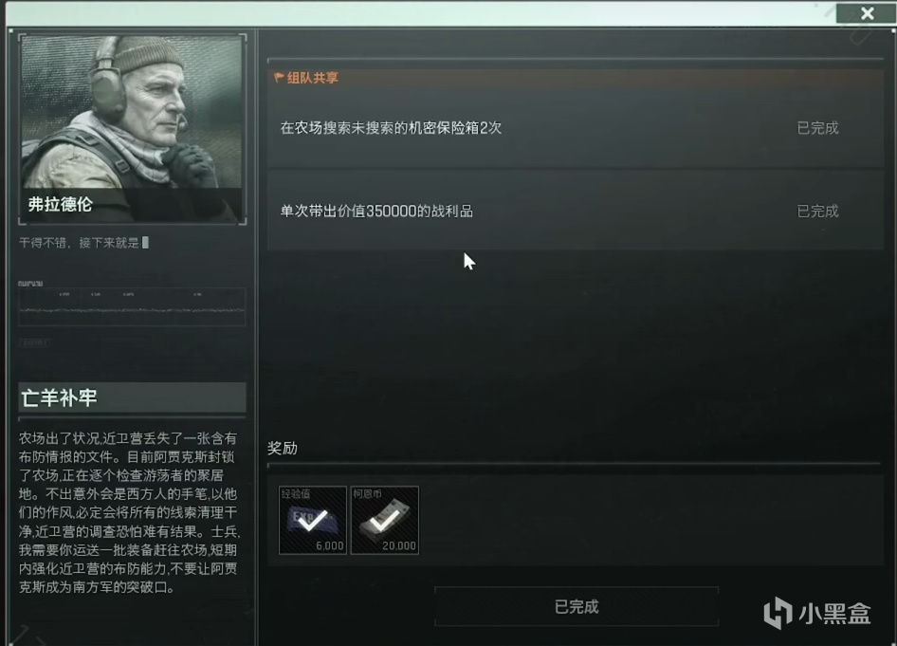Click the orange flag icon beside 组队共享
The image size is (897, 646).
point(279,77)
